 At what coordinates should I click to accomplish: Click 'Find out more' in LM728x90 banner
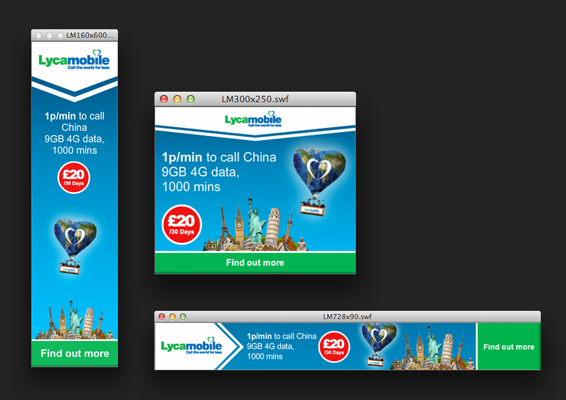(x=509, y=346)
